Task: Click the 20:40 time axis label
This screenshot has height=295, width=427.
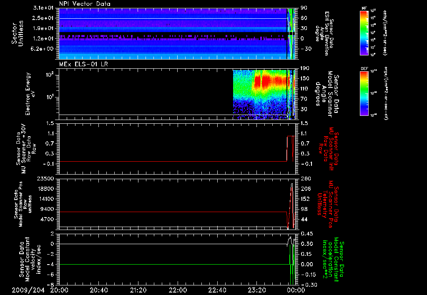Action: (98, 290)
